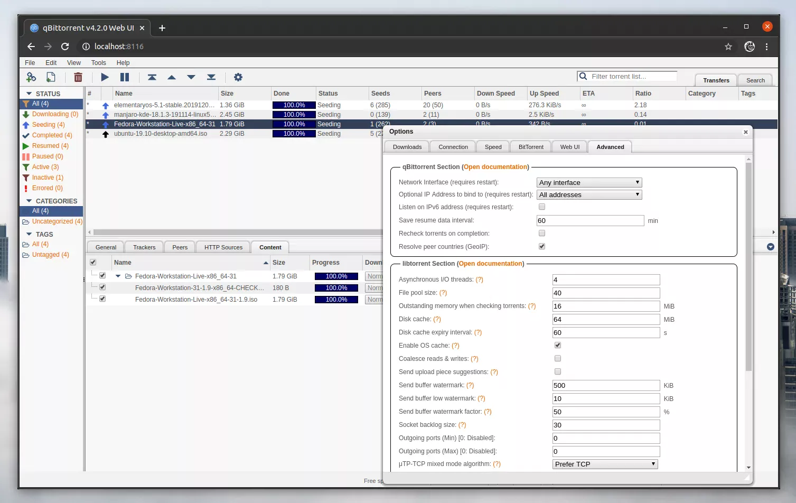Click the delete torrent trash icon
The image size is (796, 503).
pos(78,77)
